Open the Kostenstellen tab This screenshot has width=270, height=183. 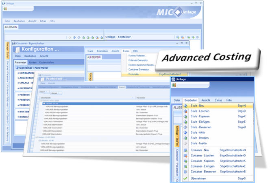46,62
